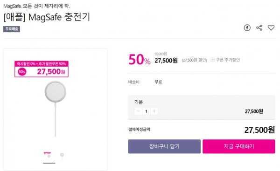Decrease quantity with minus button
Image resolution: width=280 pixels, height=171 pixels.
(x=138, y=111)
